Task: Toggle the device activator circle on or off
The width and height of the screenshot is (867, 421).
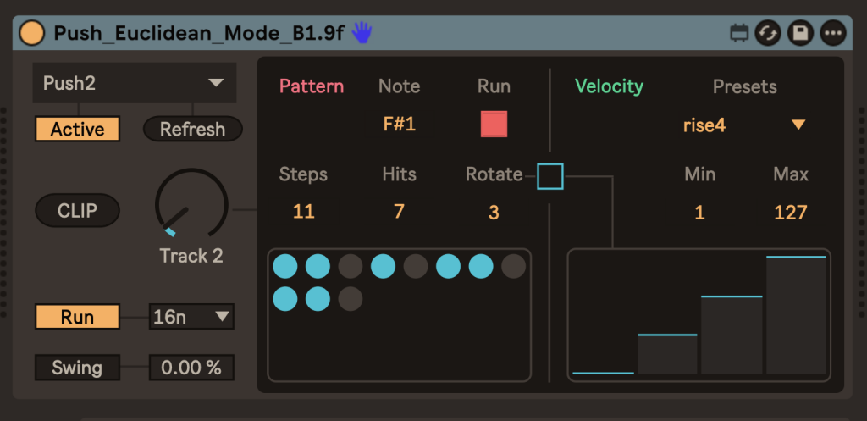Action: [32, 33]
